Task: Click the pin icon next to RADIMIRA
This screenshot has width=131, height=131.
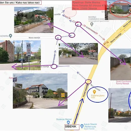Action: pos(11,36)
